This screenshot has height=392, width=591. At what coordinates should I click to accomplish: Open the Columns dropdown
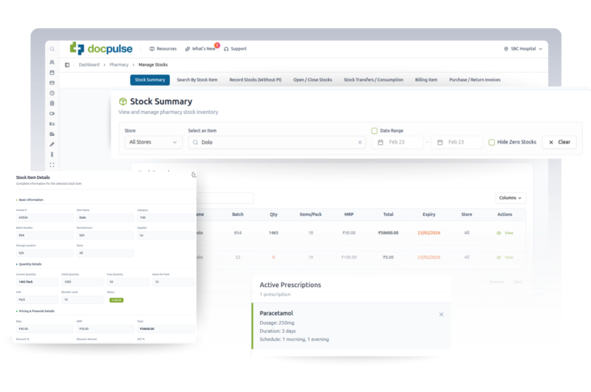pos(510,197)
